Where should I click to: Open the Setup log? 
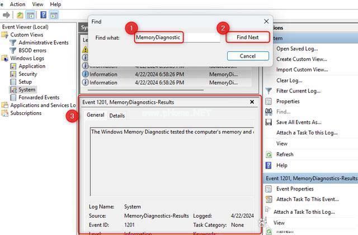(25, 82)
